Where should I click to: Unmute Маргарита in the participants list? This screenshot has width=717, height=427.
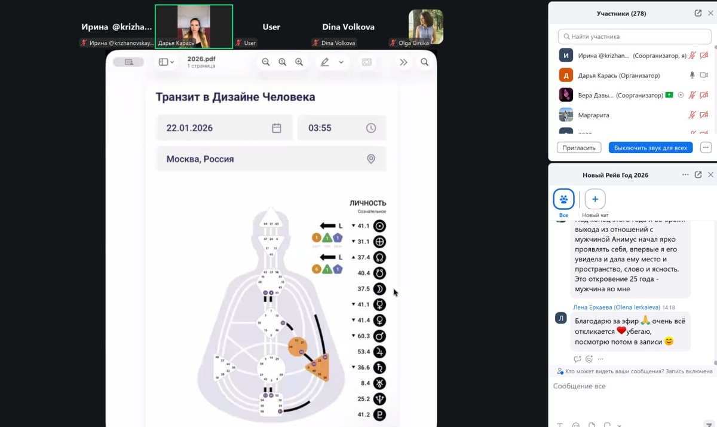[x=693, y=115]
